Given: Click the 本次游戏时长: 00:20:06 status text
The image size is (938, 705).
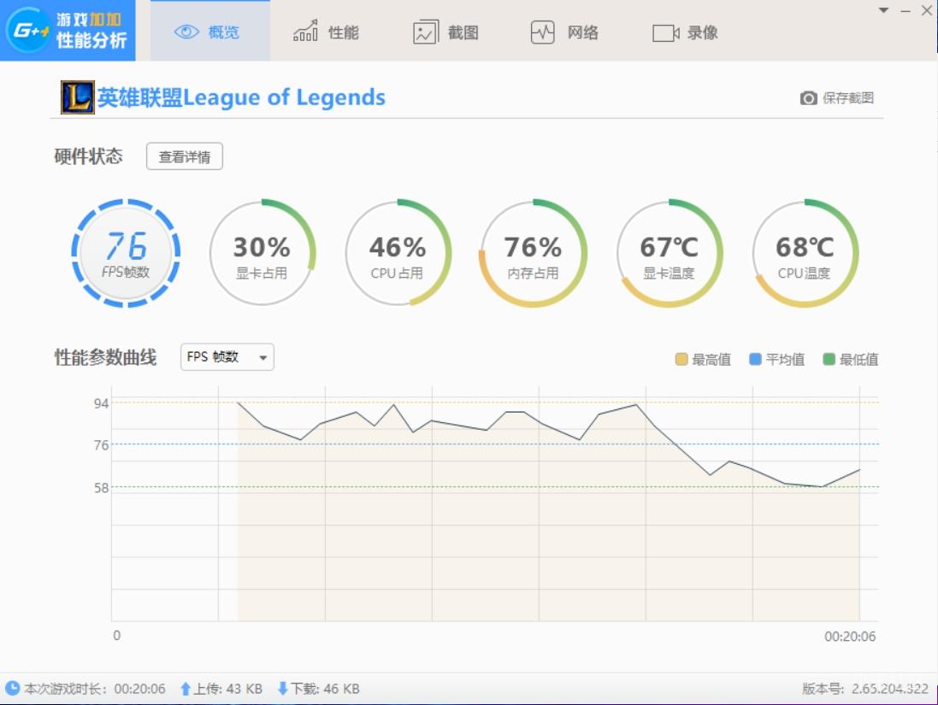Looking at the screenshot, I should pos(95,689).
